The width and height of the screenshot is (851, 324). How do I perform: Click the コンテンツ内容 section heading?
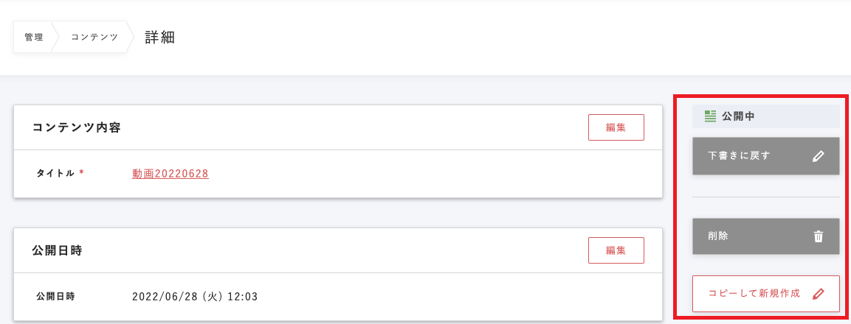(77, 127)
